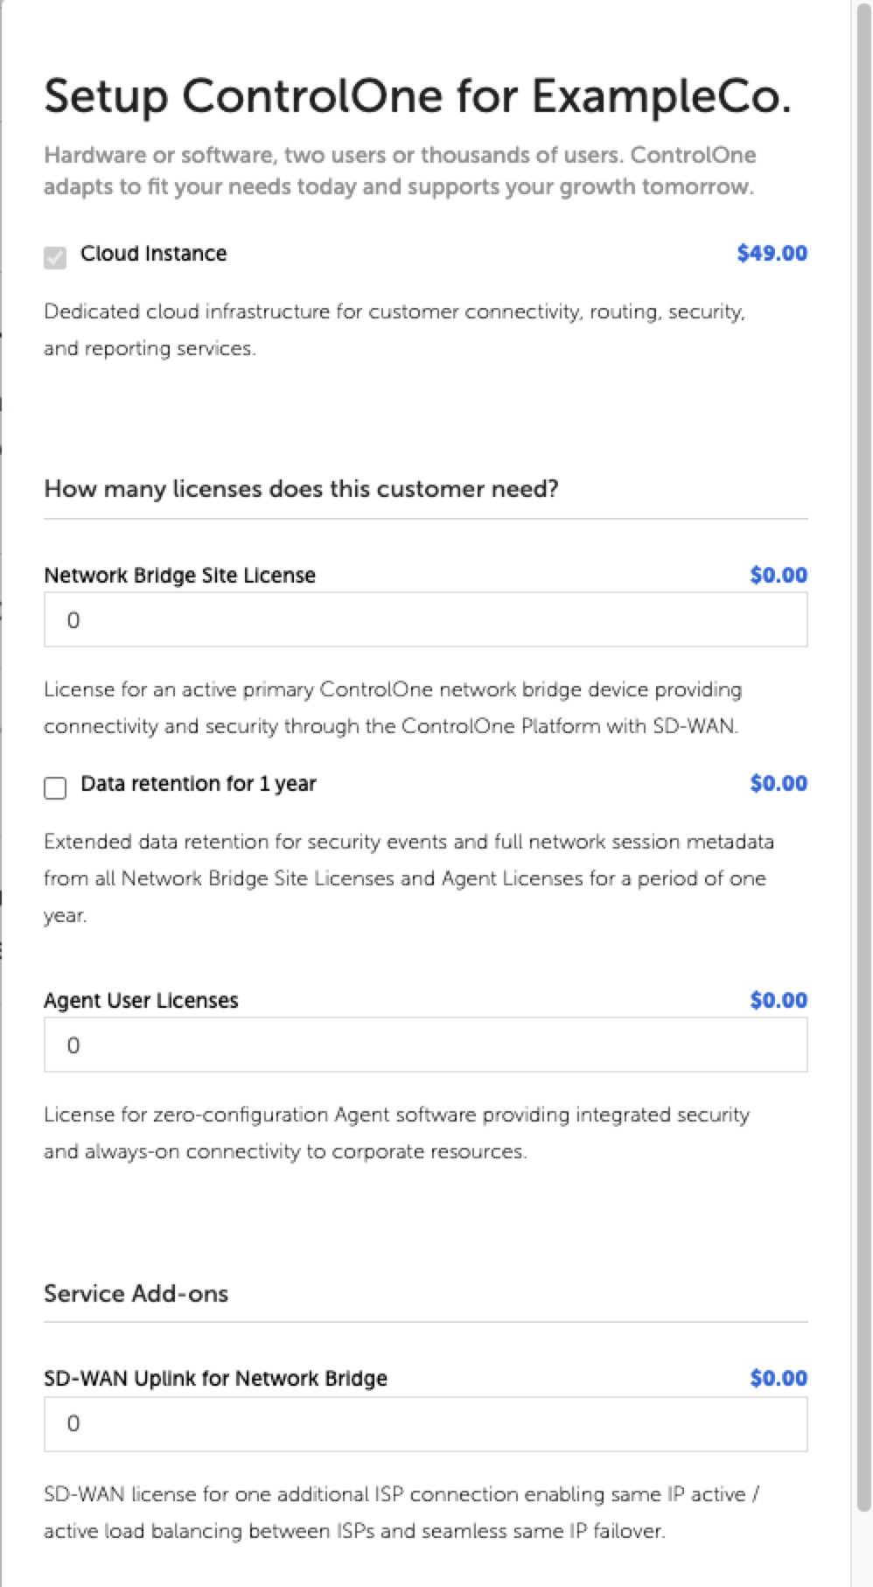Click the Cloud Instance label text

[153, 254]
